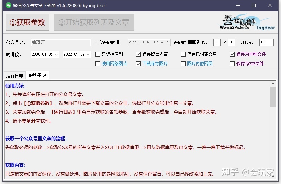Close the downloader window

click(x=270, y=5)
